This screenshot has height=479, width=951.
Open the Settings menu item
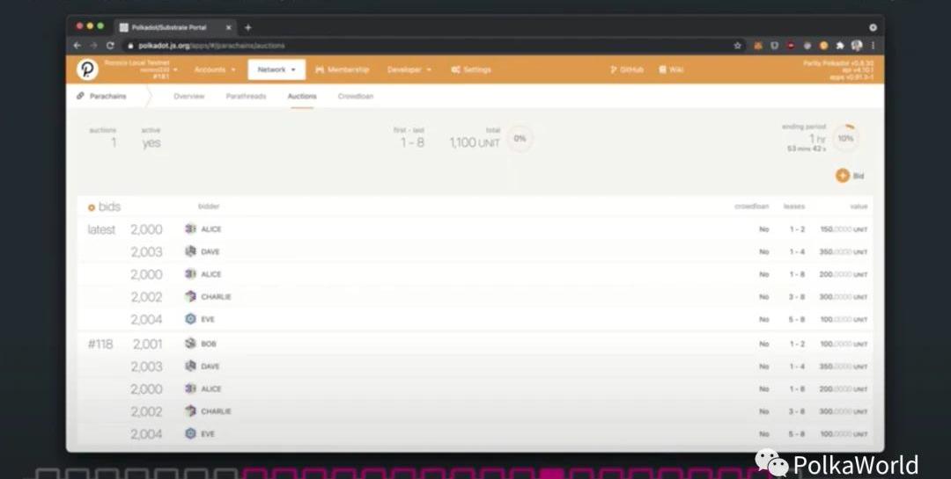point(471,69)
